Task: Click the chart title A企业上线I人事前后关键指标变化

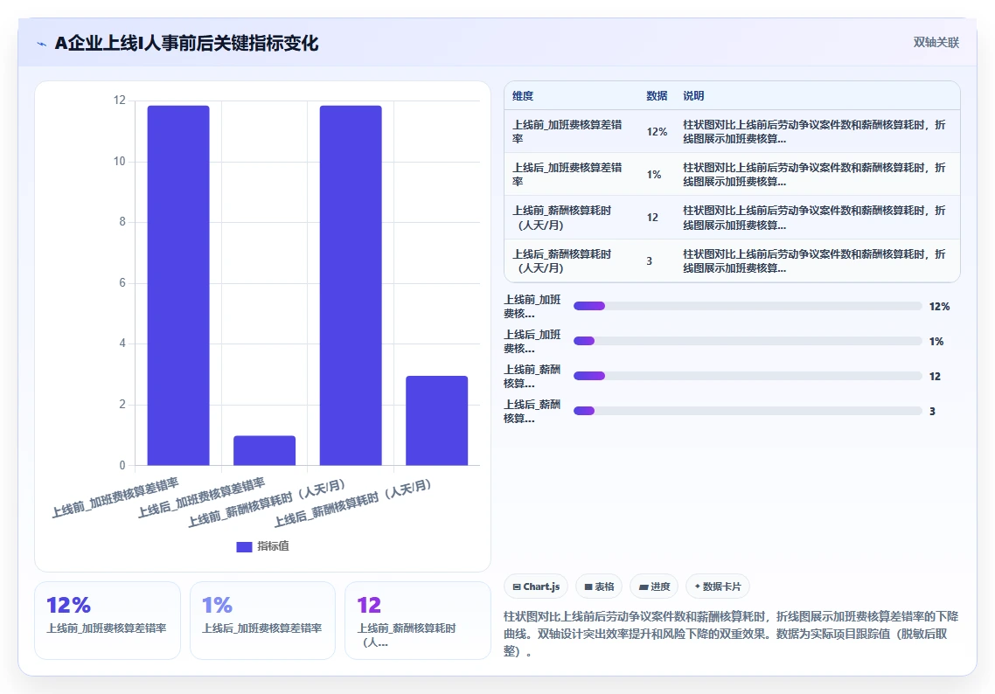Action: (x=186, y=43)
